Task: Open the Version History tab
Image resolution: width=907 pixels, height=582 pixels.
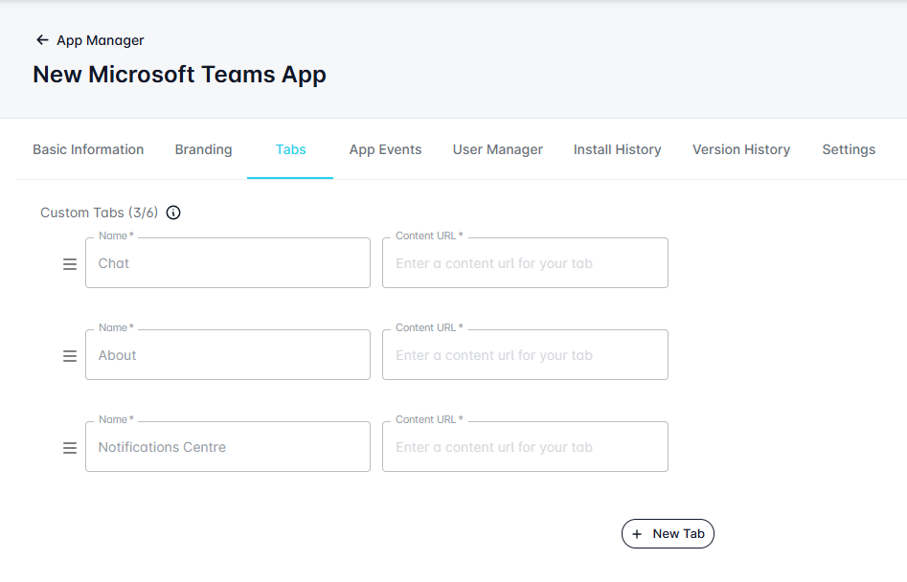Action: coord(740,149)
